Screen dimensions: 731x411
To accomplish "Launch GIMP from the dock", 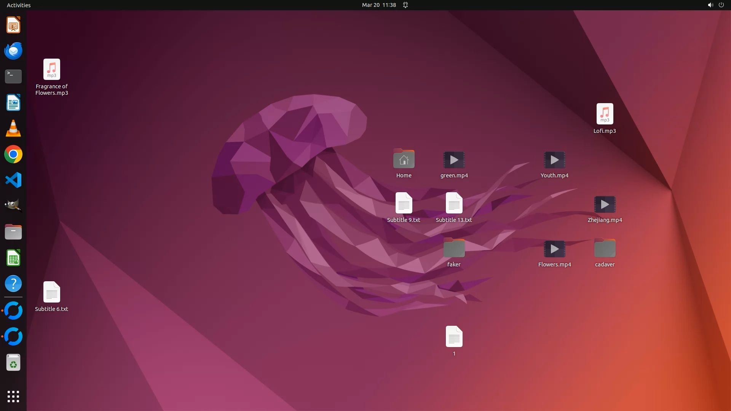I will (x=13, y=206).
